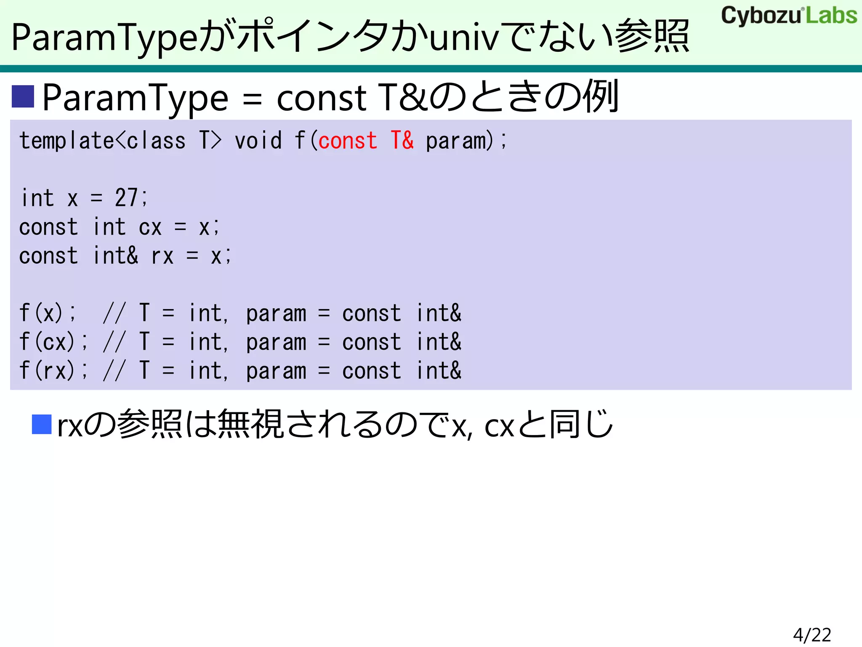
Task: Click the 'f(x);' call line
Action: click(x=240, y=313)
